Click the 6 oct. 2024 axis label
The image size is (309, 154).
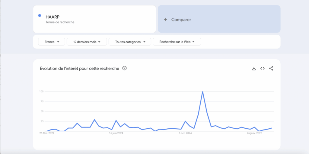(x=185, y=133)
